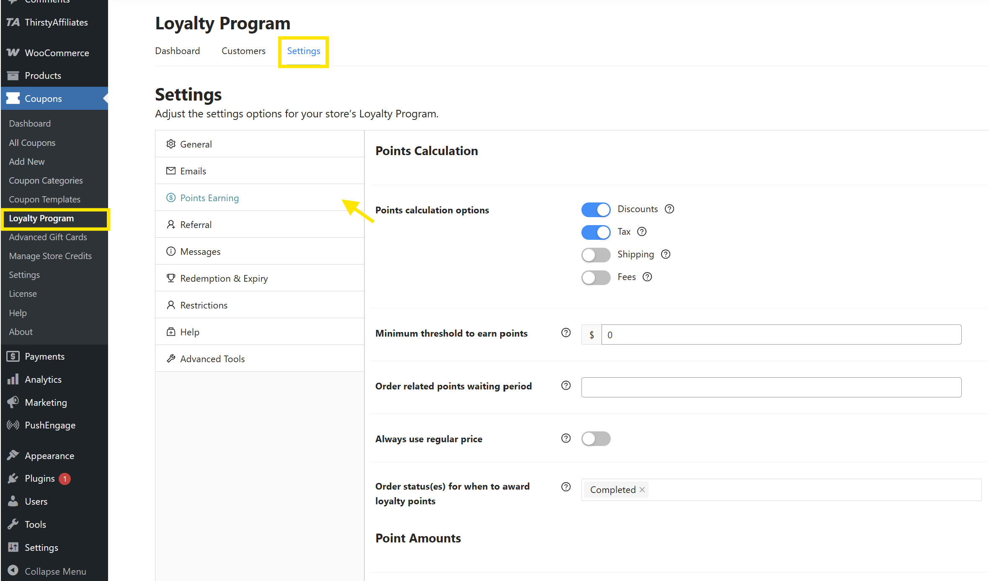Screen dimensions: 989x581
Task: Turn on Always use regular price toggle
Action: (596, 439)
